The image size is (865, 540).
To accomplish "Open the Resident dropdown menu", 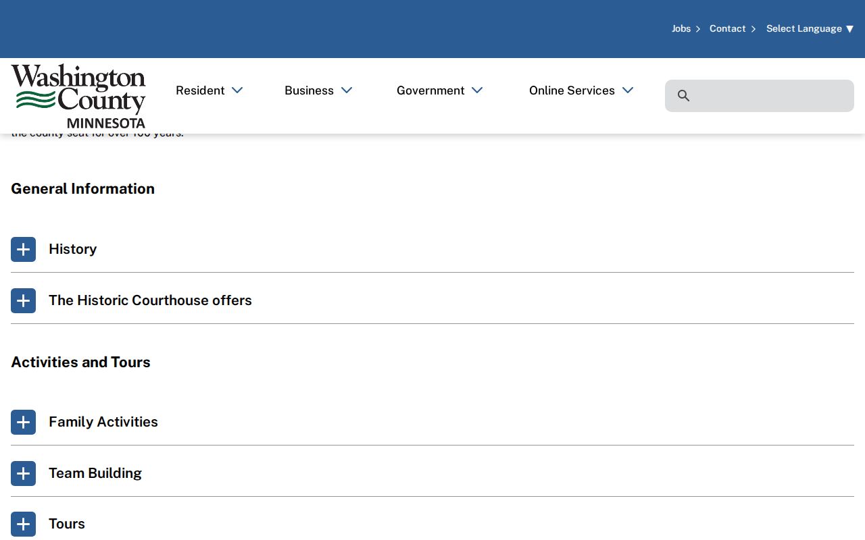I will (x=209, y=90).
